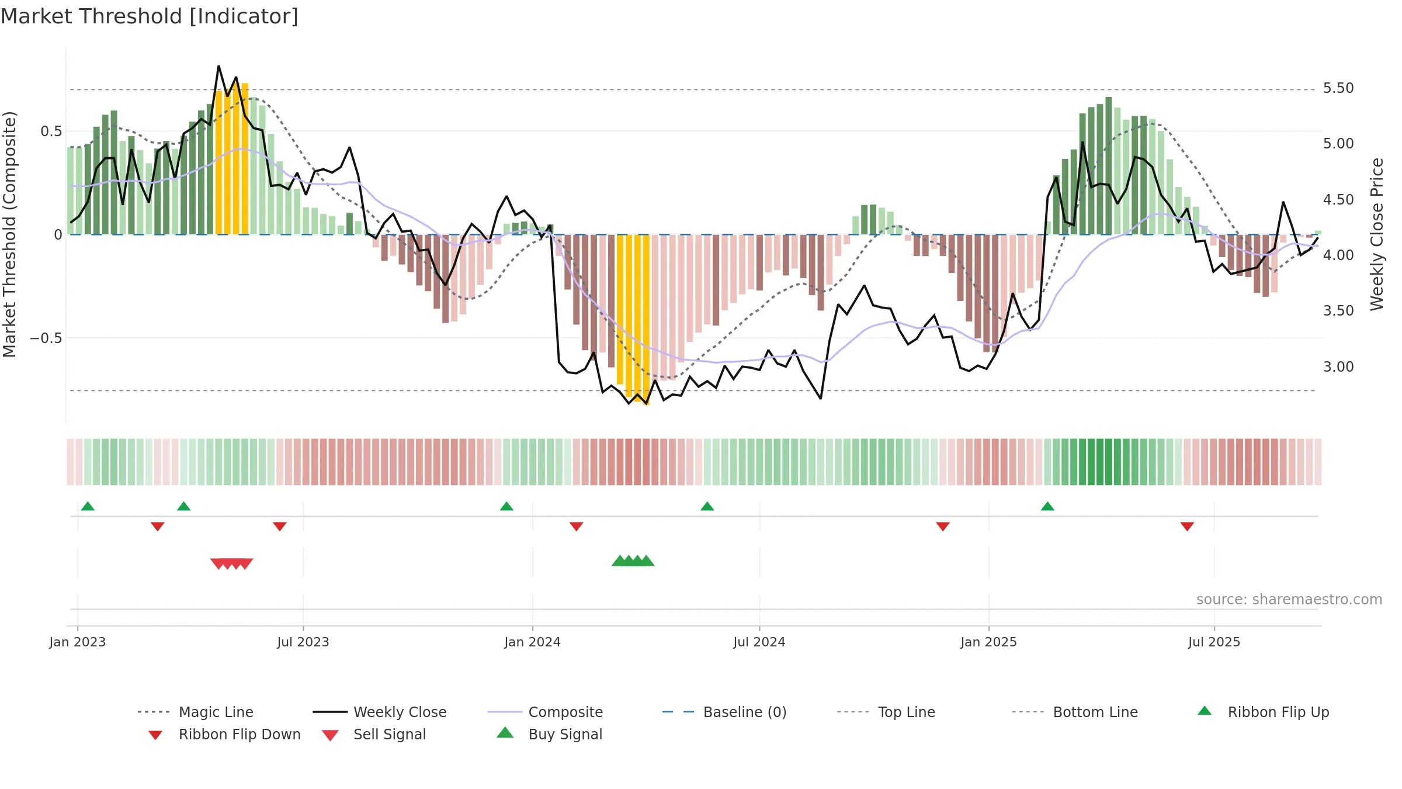Click the Ribbon Flip Down marker just before Jul 2023
Image resolution: width=1402 pixels, height=789 pixels.
[x=280, y=527]
